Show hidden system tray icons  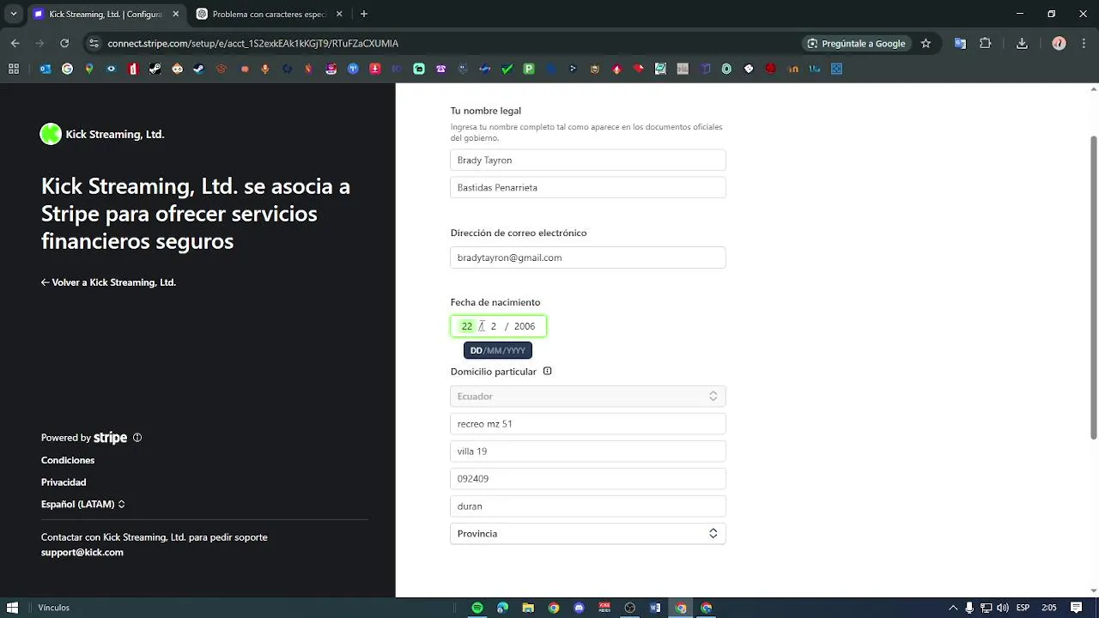pos(952,608)
